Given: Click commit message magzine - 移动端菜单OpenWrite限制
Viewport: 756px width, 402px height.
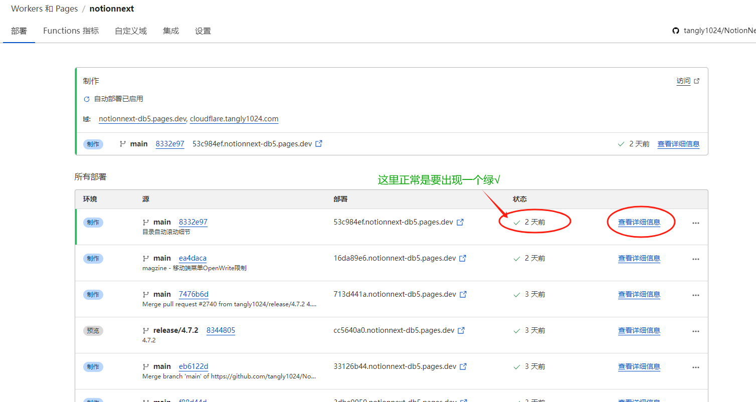Looking at the screenshot, I should [195, 268].
